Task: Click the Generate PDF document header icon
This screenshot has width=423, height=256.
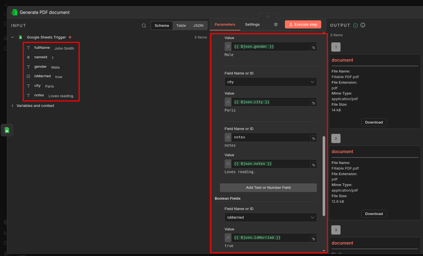Action: pos(14,12)
